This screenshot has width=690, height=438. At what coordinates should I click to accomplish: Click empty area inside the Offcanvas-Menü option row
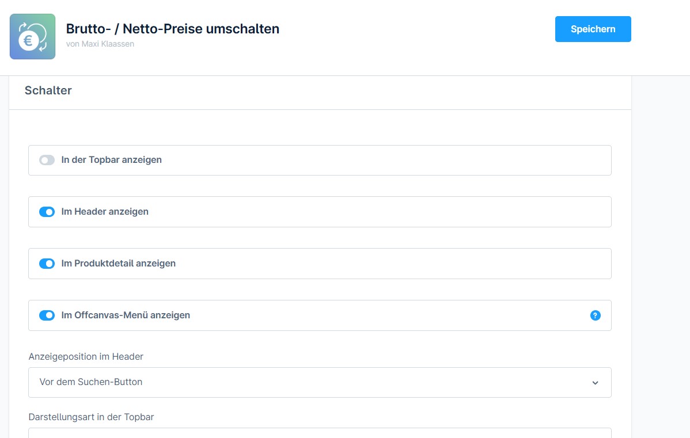pyautogui.click(x=392, y=315)
